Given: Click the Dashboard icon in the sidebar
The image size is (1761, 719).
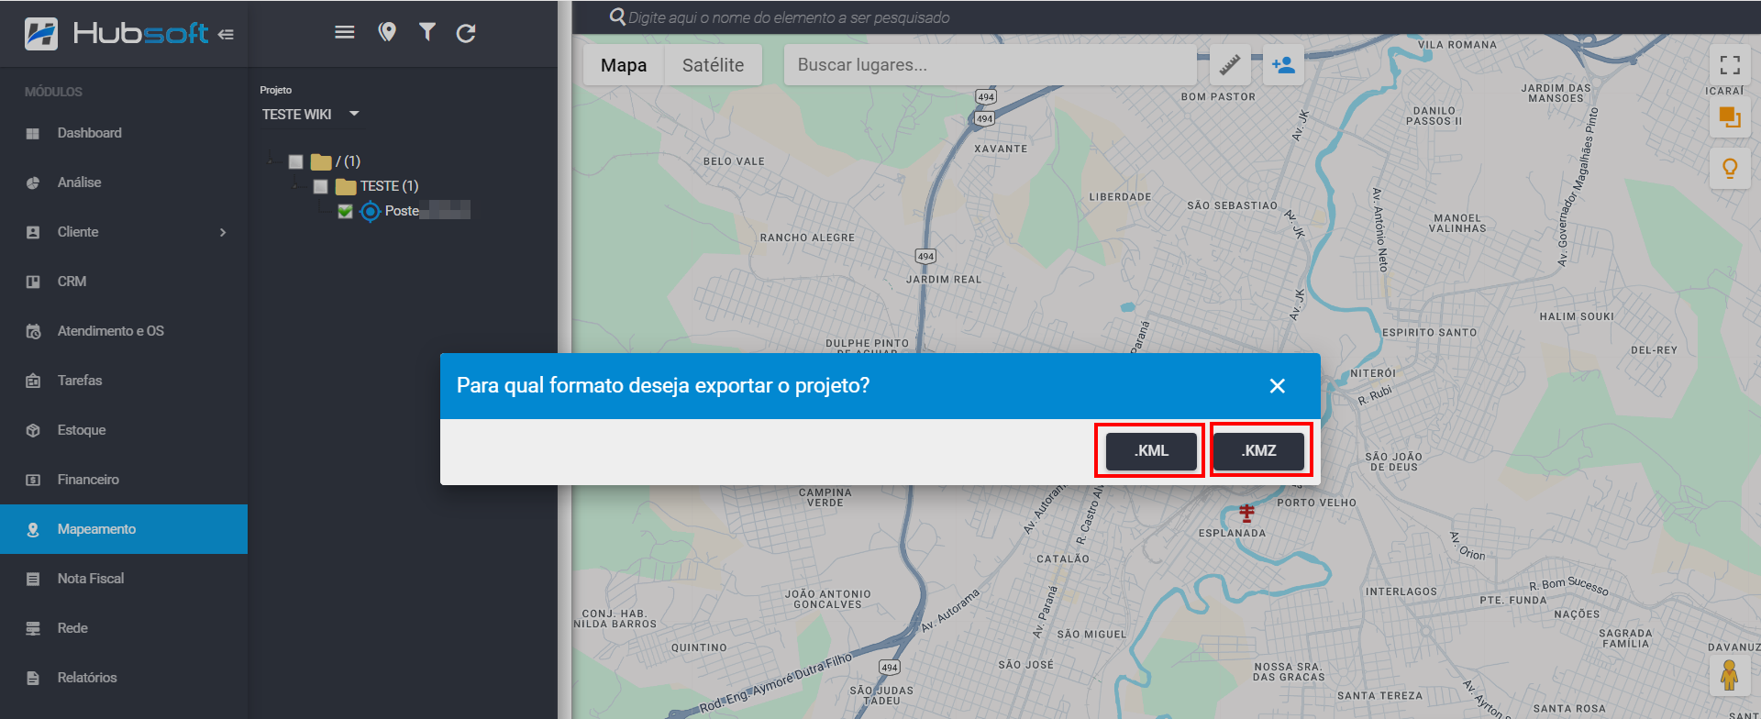Looking at the screenshot, I should 33,134.
